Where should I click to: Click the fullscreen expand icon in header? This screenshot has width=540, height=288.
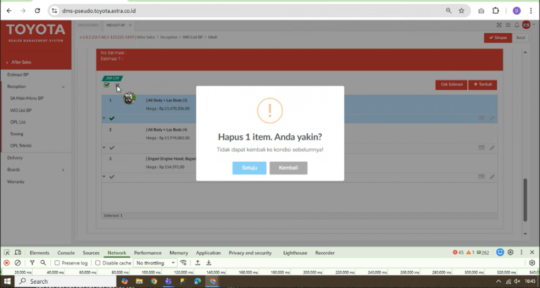click(499, 25)
